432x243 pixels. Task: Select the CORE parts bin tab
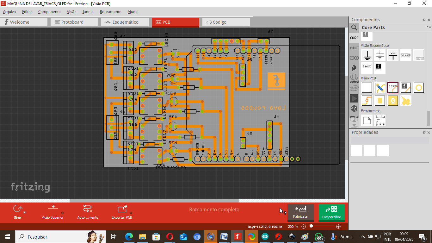pos(354,37)
